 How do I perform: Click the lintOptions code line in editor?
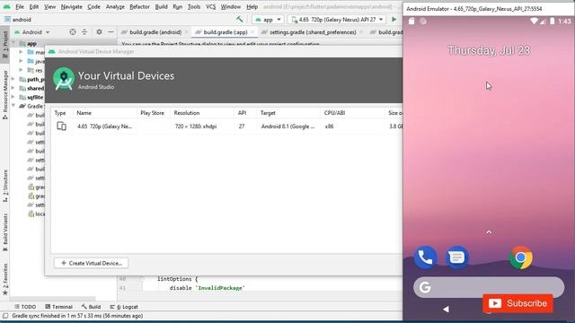pos(177,279)
